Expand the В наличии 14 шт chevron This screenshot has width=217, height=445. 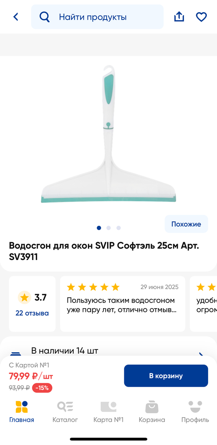click(x=202, y=355)
